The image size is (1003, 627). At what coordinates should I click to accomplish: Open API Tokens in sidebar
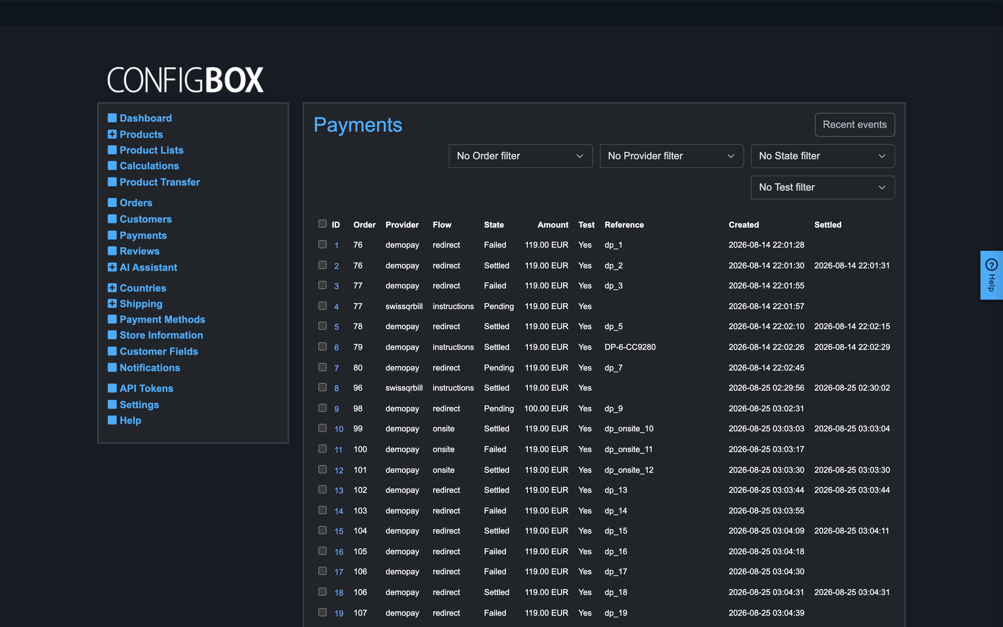146,388
